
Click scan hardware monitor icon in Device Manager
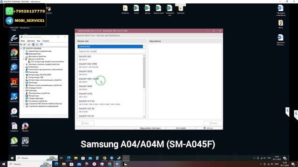[x=41, y=45]
